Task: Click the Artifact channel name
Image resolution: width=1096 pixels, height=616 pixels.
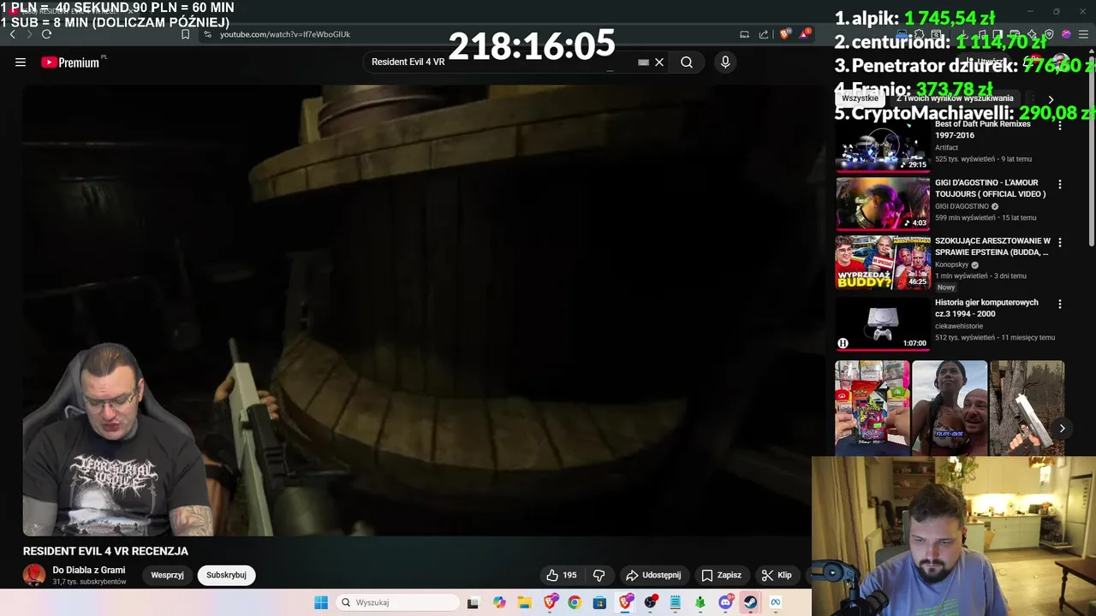Action: pyautogui.click(x=946, y=148)
